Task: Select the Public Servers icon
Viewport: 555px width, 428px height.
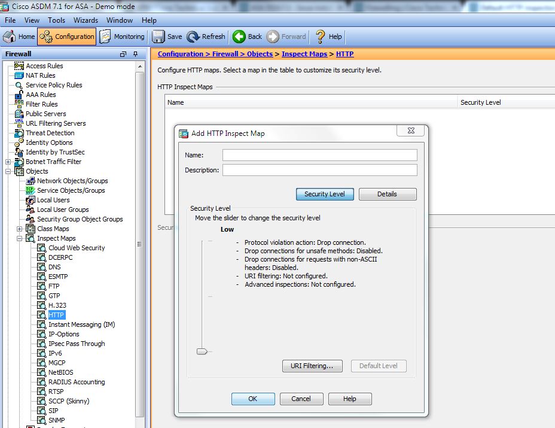Action: click(19, 114)
